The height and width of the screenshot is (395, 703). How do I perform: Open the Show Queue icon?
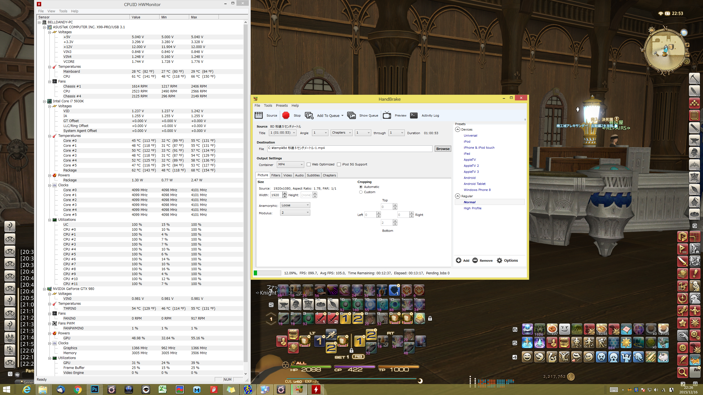pyautogui.click(x=351, y=115)
